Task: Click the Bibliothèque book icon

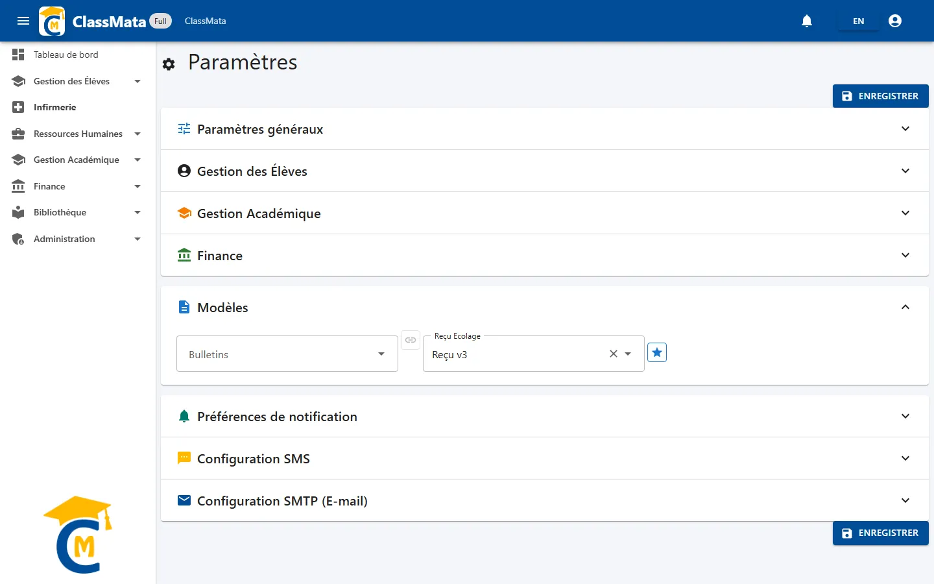Action: pos(18,212)
